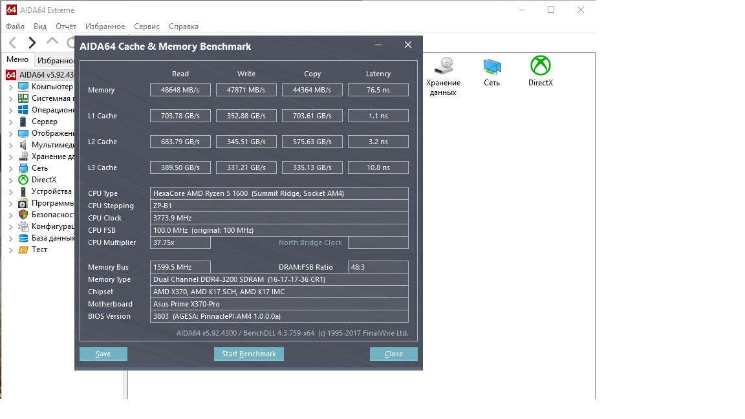Click the Memory Type DDR4-3200 value

coord(279,279)
